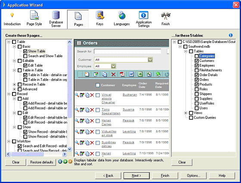The width and height of the screenshot is (241, 183).
Task: Click the Back button
Action: (x=108, y=176)
